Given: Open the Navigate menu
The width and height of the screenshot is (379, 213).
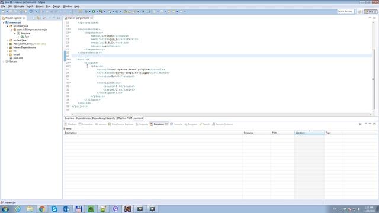Looking at the screenshot, I should click(x=19, y=7).
